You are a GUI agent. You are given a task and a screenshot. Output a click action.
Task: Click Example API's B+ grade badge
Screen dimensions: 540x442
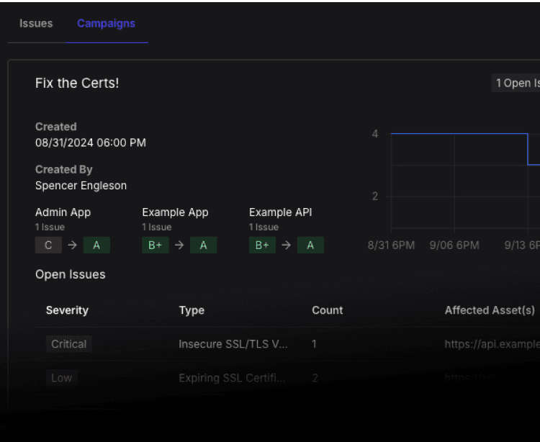[x=262, y=245]
